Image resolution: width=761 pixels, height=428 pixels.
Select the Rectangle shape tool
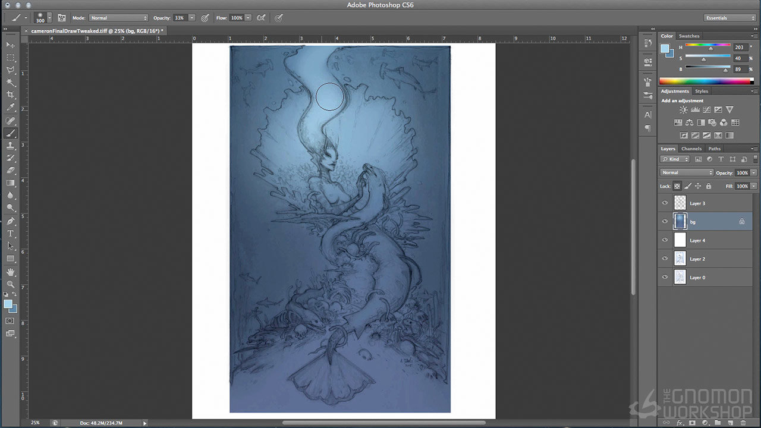click(11, 259)
